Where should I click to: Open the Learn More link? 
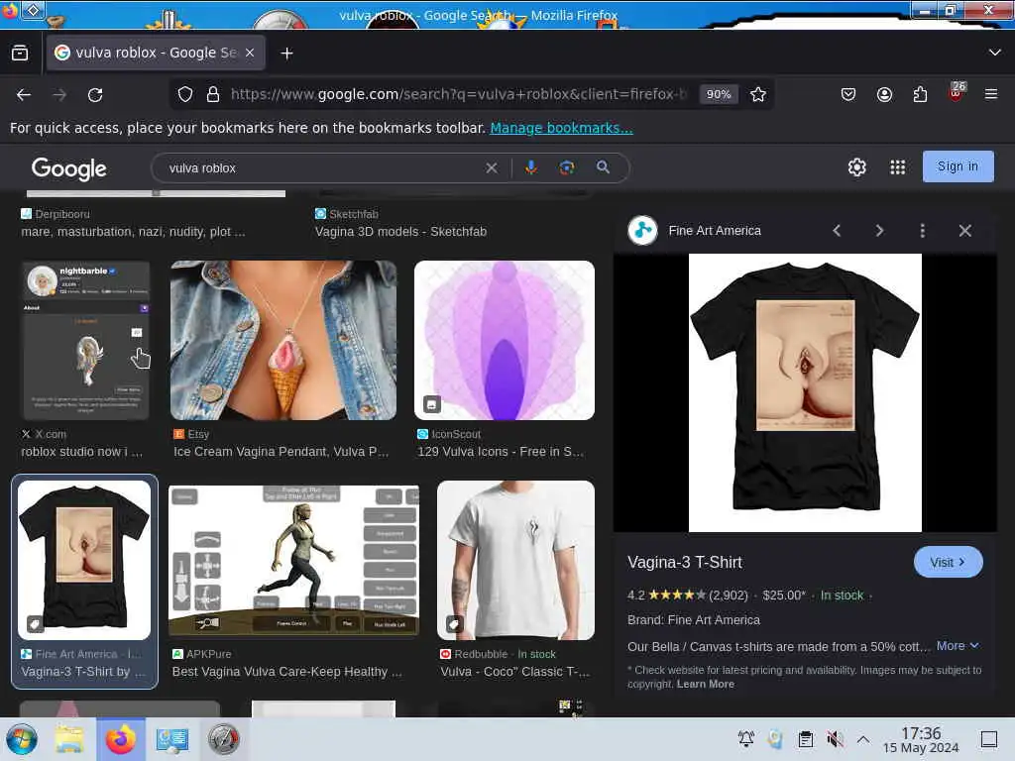(x=706, y=684)
